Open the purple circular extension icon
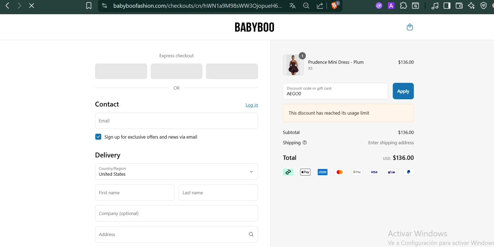 coord(379,6)
